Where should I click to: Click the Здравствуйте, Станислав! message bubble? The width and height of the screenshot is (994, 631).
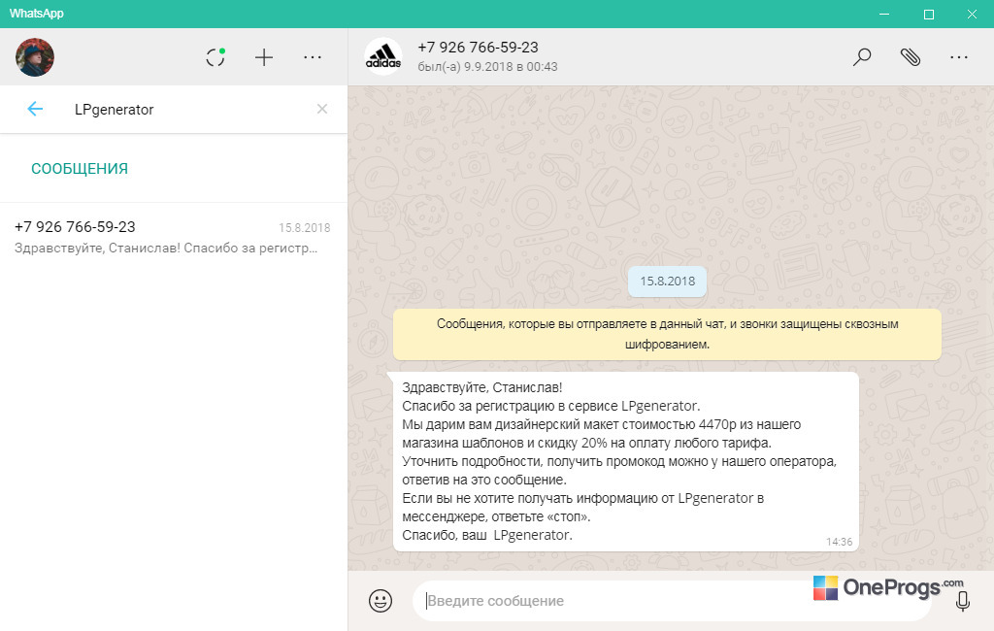[x=626, y=461]
